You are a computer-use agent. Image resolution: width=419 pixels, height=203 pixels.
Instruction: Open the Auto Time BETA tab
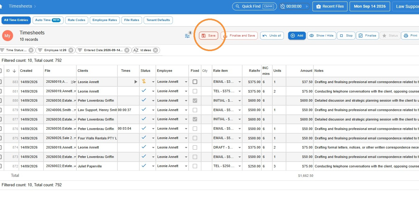click(48, 20)
